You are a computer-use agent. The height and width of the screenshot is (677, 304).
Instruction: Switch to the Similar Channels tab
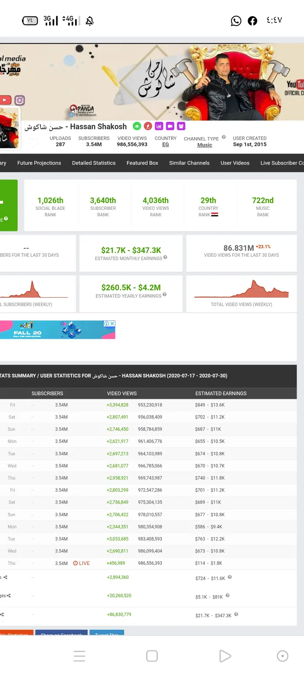[189, 163]
